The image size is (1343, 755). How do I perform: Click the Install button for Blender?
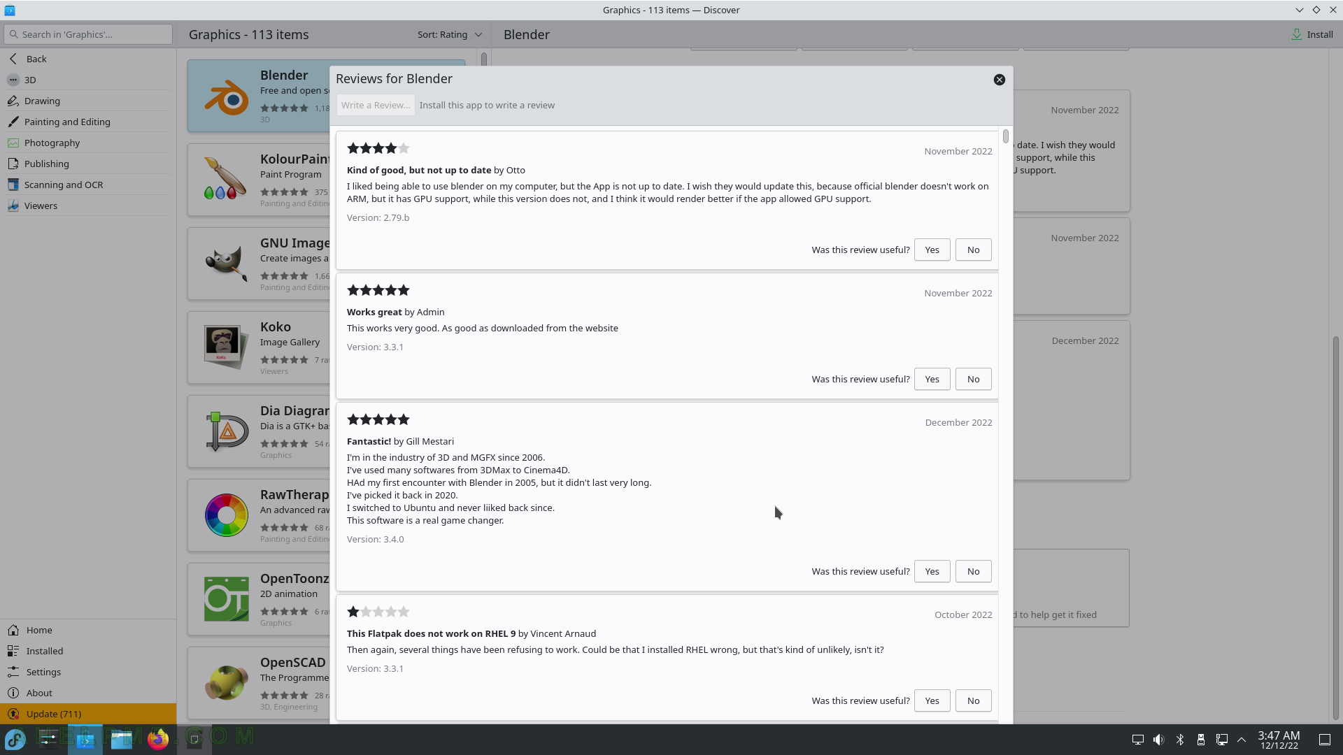(x=1312, y=34)
